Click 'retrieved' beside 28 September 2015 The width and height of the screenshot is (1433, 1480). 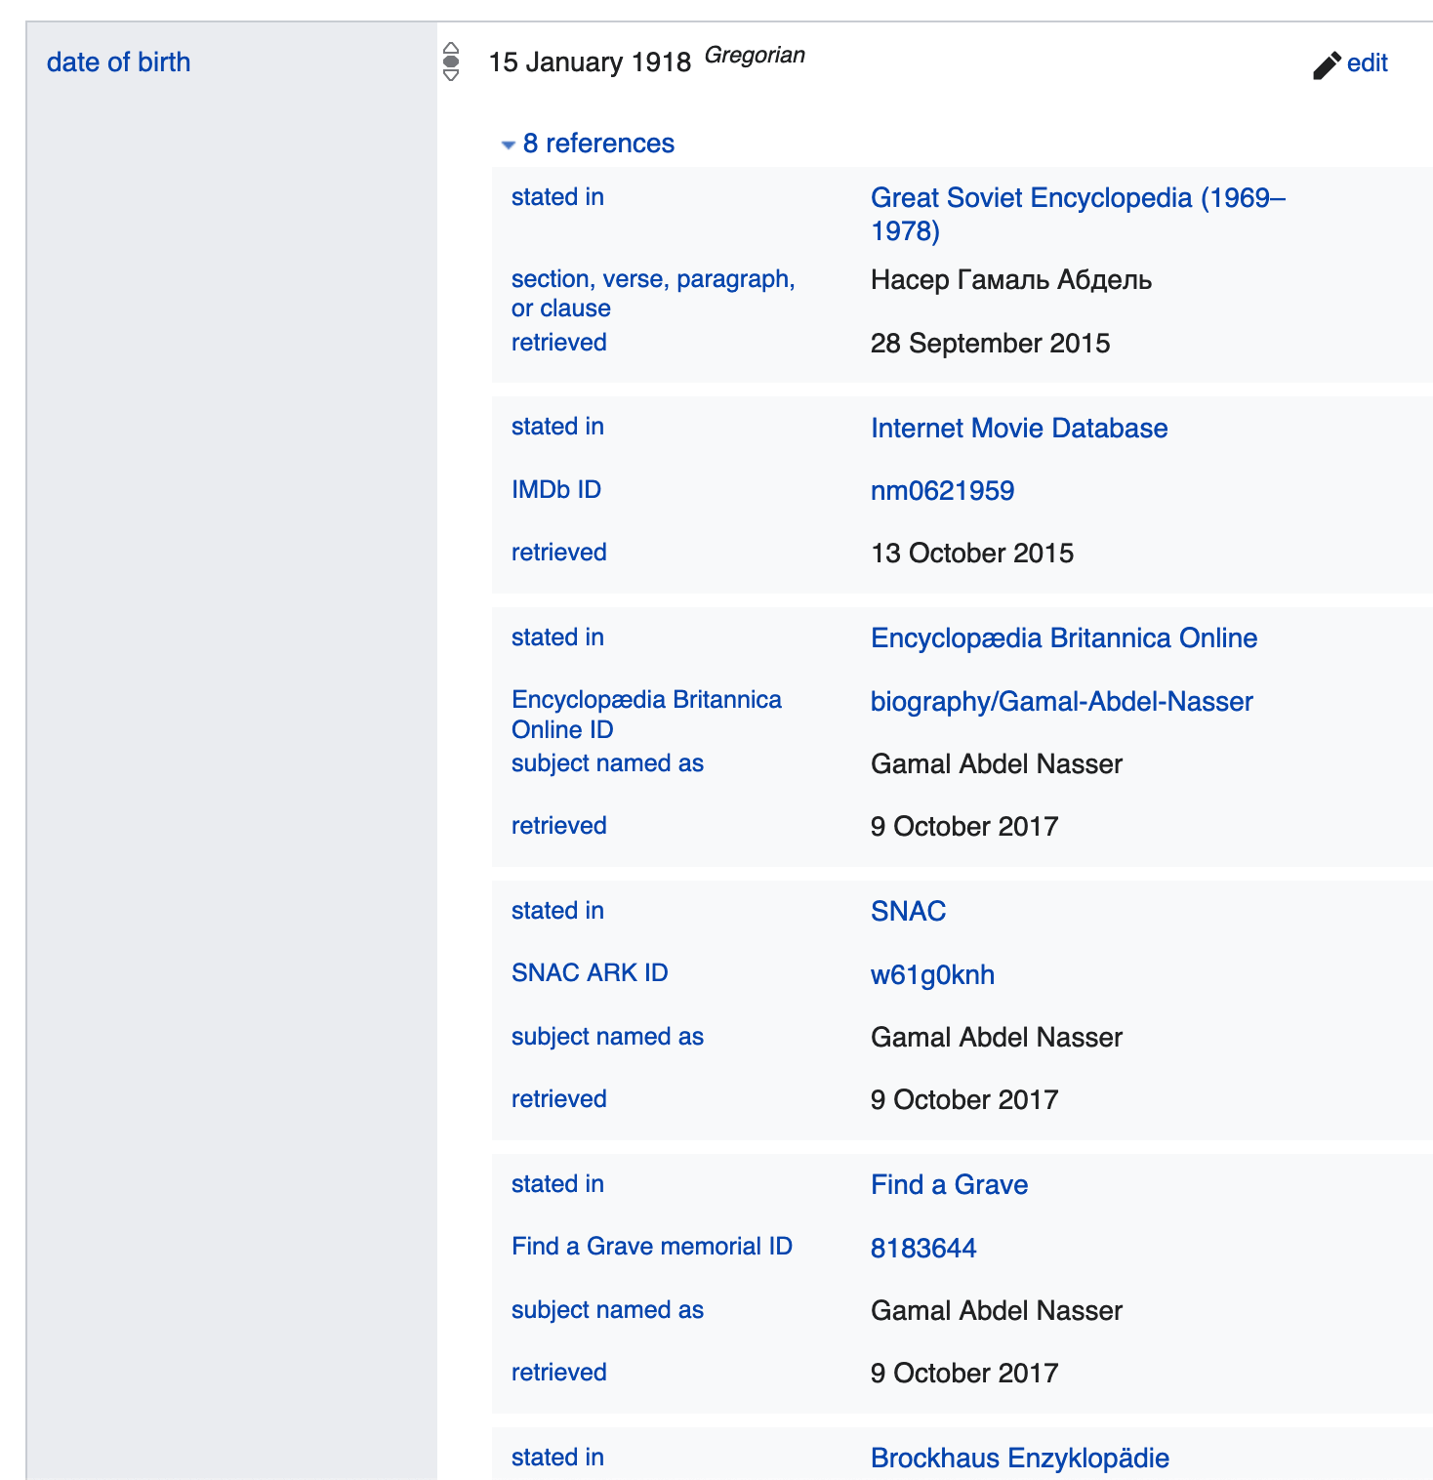558,342
